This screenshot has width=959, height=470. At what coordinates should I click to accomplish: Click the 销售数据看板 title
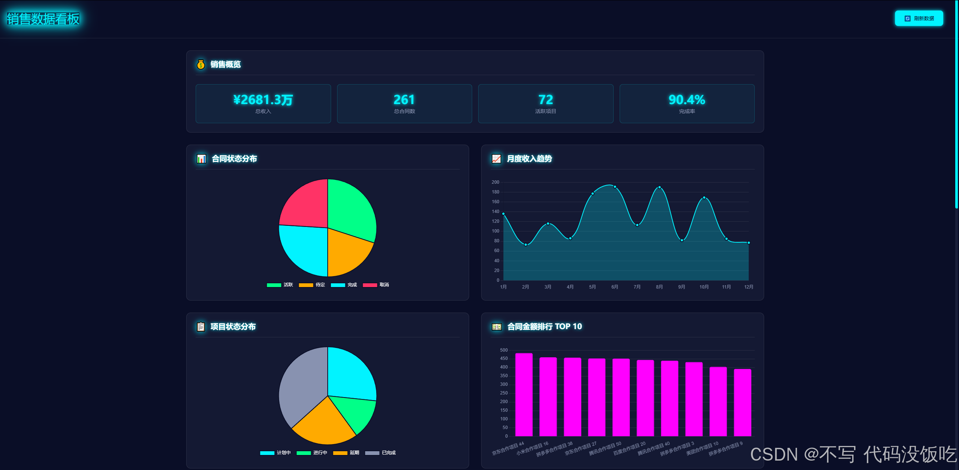(x=43, y=19)
